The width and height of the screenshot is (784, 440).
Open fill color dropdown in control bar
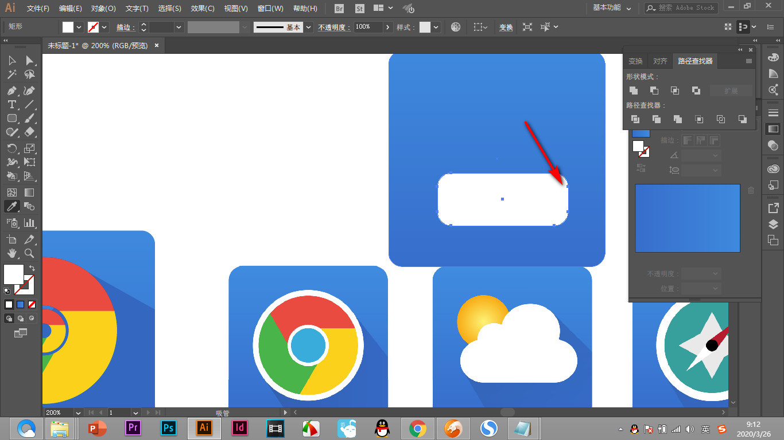(79, 27)
